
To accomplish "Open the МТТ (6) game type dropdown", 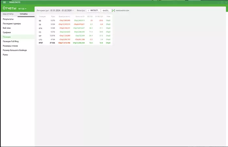I will click(22, 9).
